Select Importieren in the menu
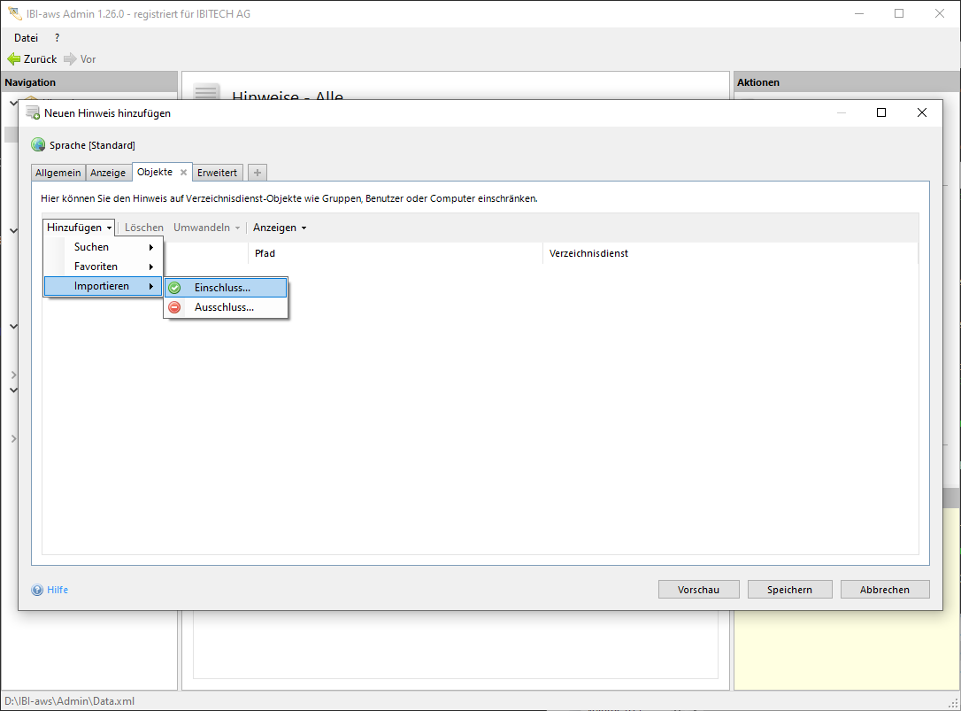Image resolution: width=961 pixels, height=711 pixels. pyautogui.click(x=104, y=286)
